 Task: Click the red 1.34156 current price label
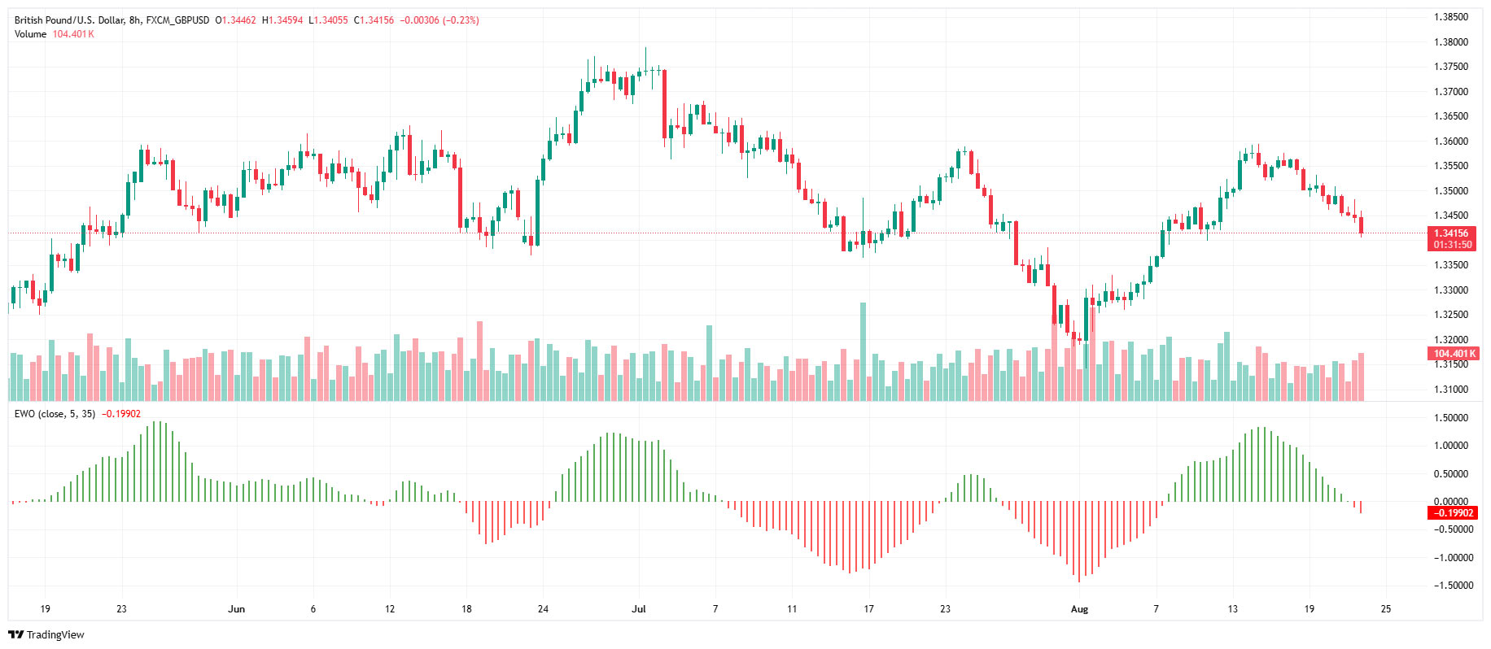1452,233
